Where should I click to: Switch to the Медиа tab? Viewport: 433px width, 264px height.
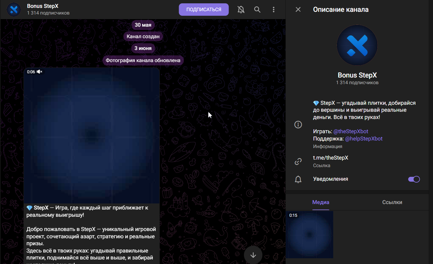(x=321, y=202)
